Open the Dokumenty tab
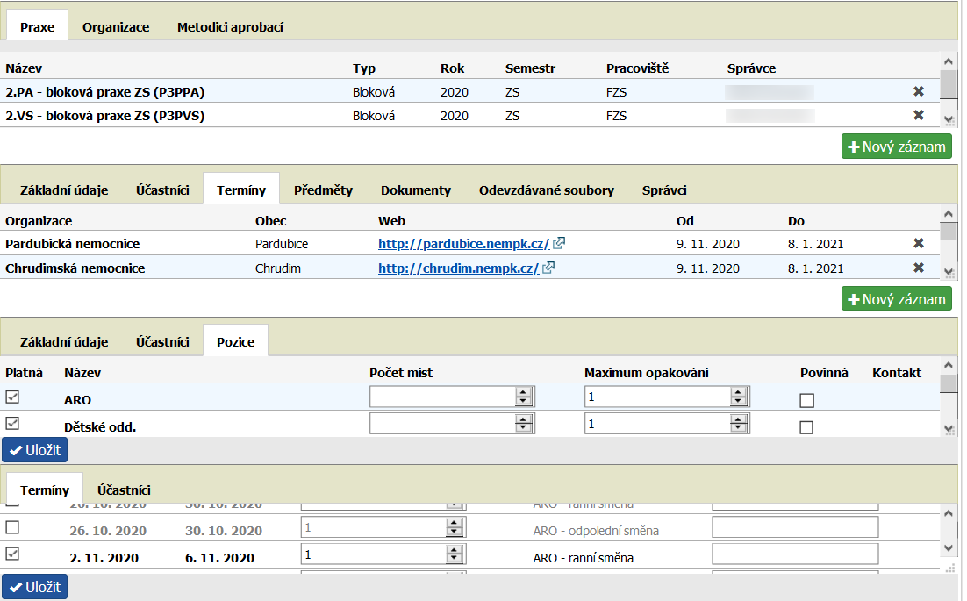The height and width of the screenshot is (601, 967). pos(416,190)
